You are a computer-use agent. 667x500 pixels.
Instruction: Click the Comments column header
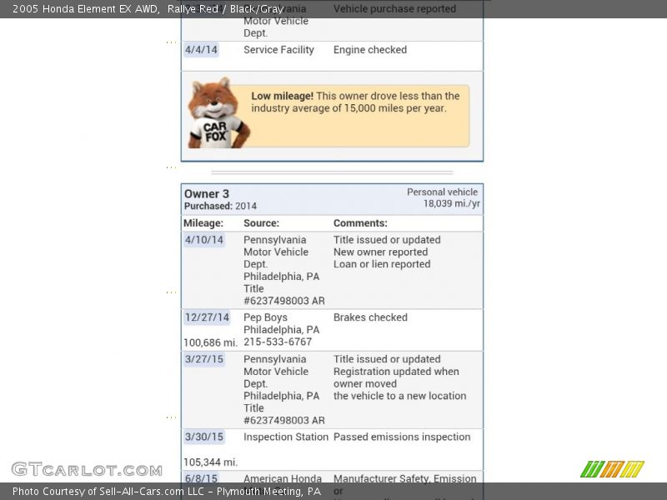(360, 223)
